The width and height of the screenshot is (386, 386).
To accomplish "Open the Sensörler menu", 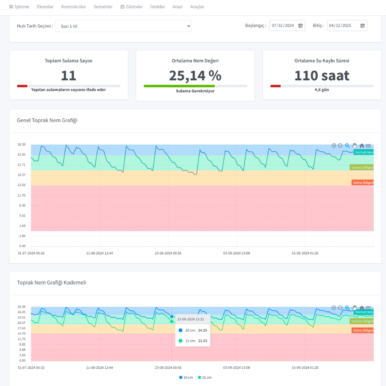I will [103, 7].
